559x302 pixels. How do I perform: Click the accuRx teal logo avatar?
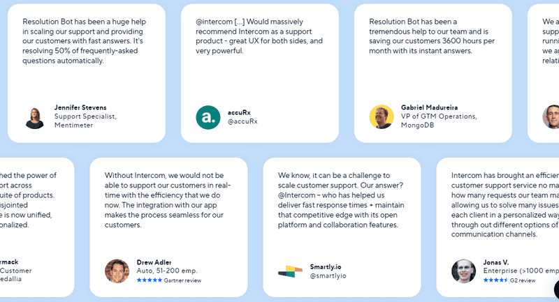(208, 117)
